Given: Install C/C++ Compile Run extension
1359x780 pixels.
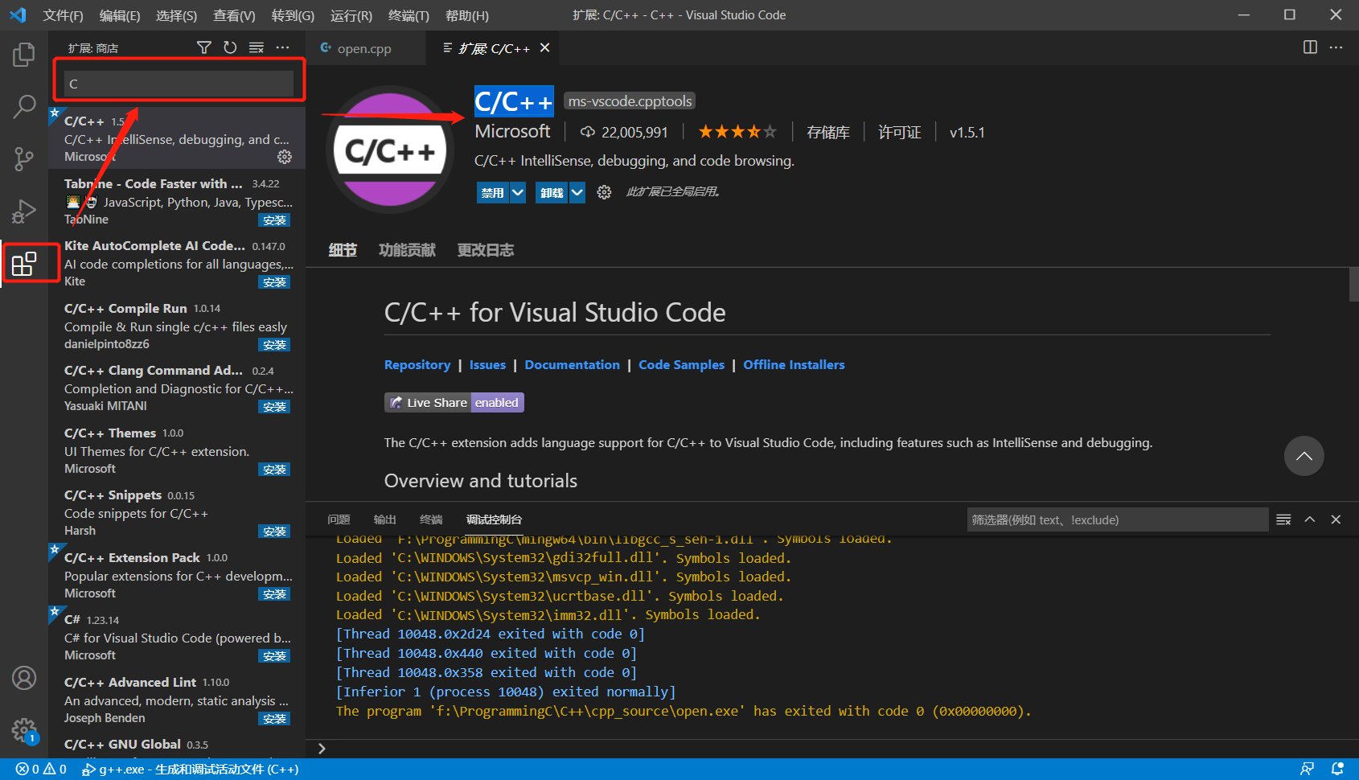Looking at the screenshot, I should (x=274, y=345).
